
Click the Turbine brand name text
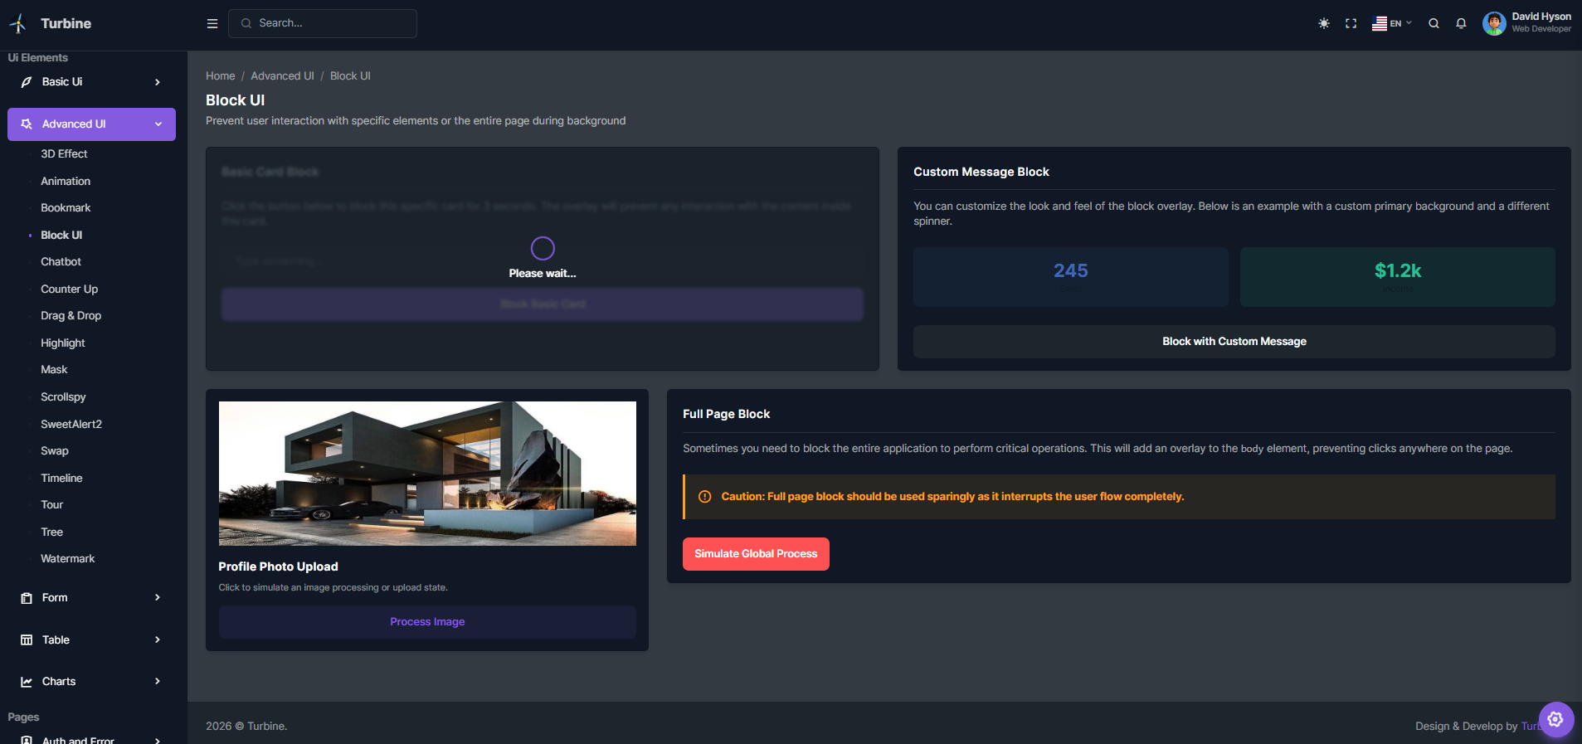(x=66, y=23)
